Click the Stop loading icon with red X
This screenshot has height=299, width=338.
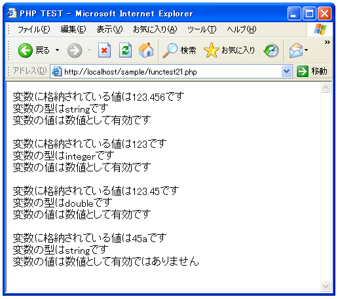point(104,50)
